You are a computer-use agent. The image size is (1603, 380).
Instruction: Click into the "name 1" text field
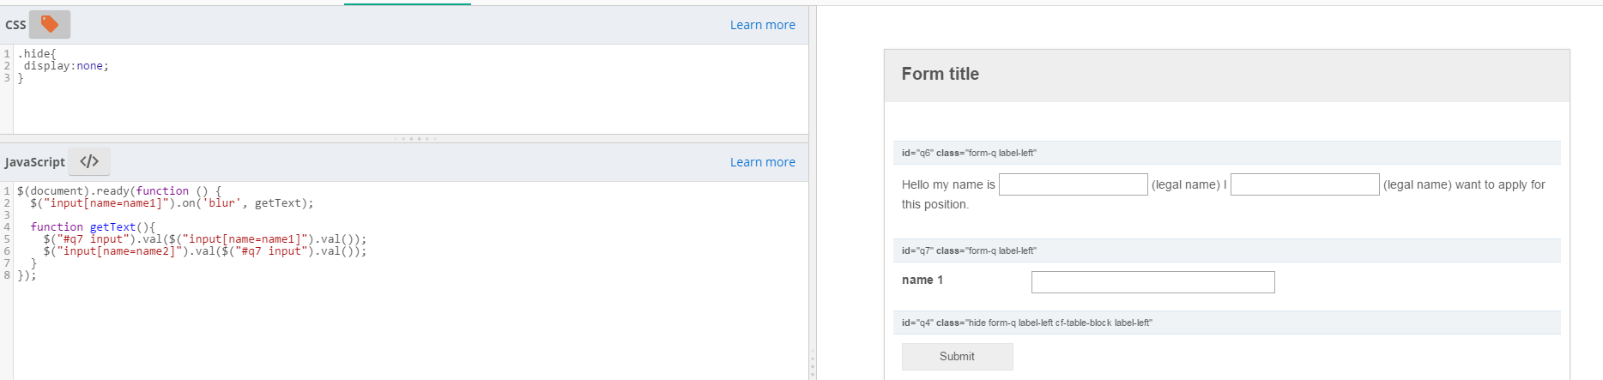(x=1152, y=282)
